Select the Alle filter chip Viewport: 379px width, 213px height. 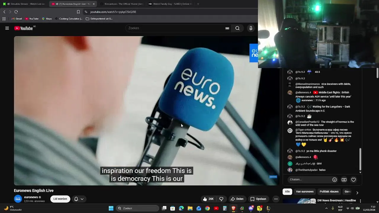(x=287, y=192)
